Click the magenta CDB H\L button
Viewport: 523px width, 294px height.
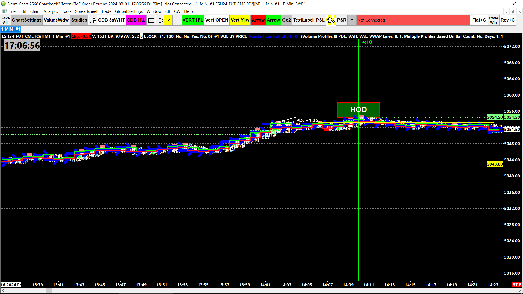pos(136,20)
